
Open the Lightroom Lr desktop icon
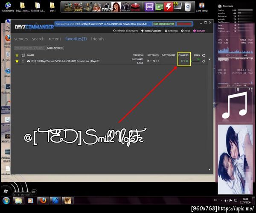click(x=8, y=87)
